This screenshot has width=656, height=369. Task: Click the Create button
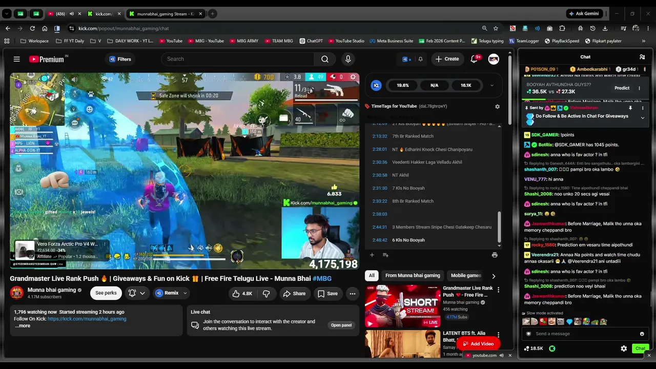tap(447, 59)
